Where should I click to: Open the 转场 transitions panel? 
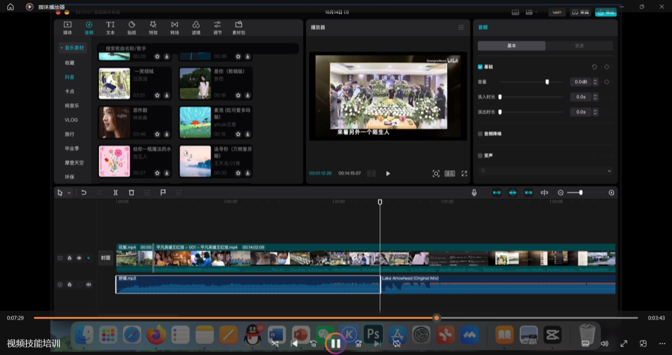tap(175, 28)
